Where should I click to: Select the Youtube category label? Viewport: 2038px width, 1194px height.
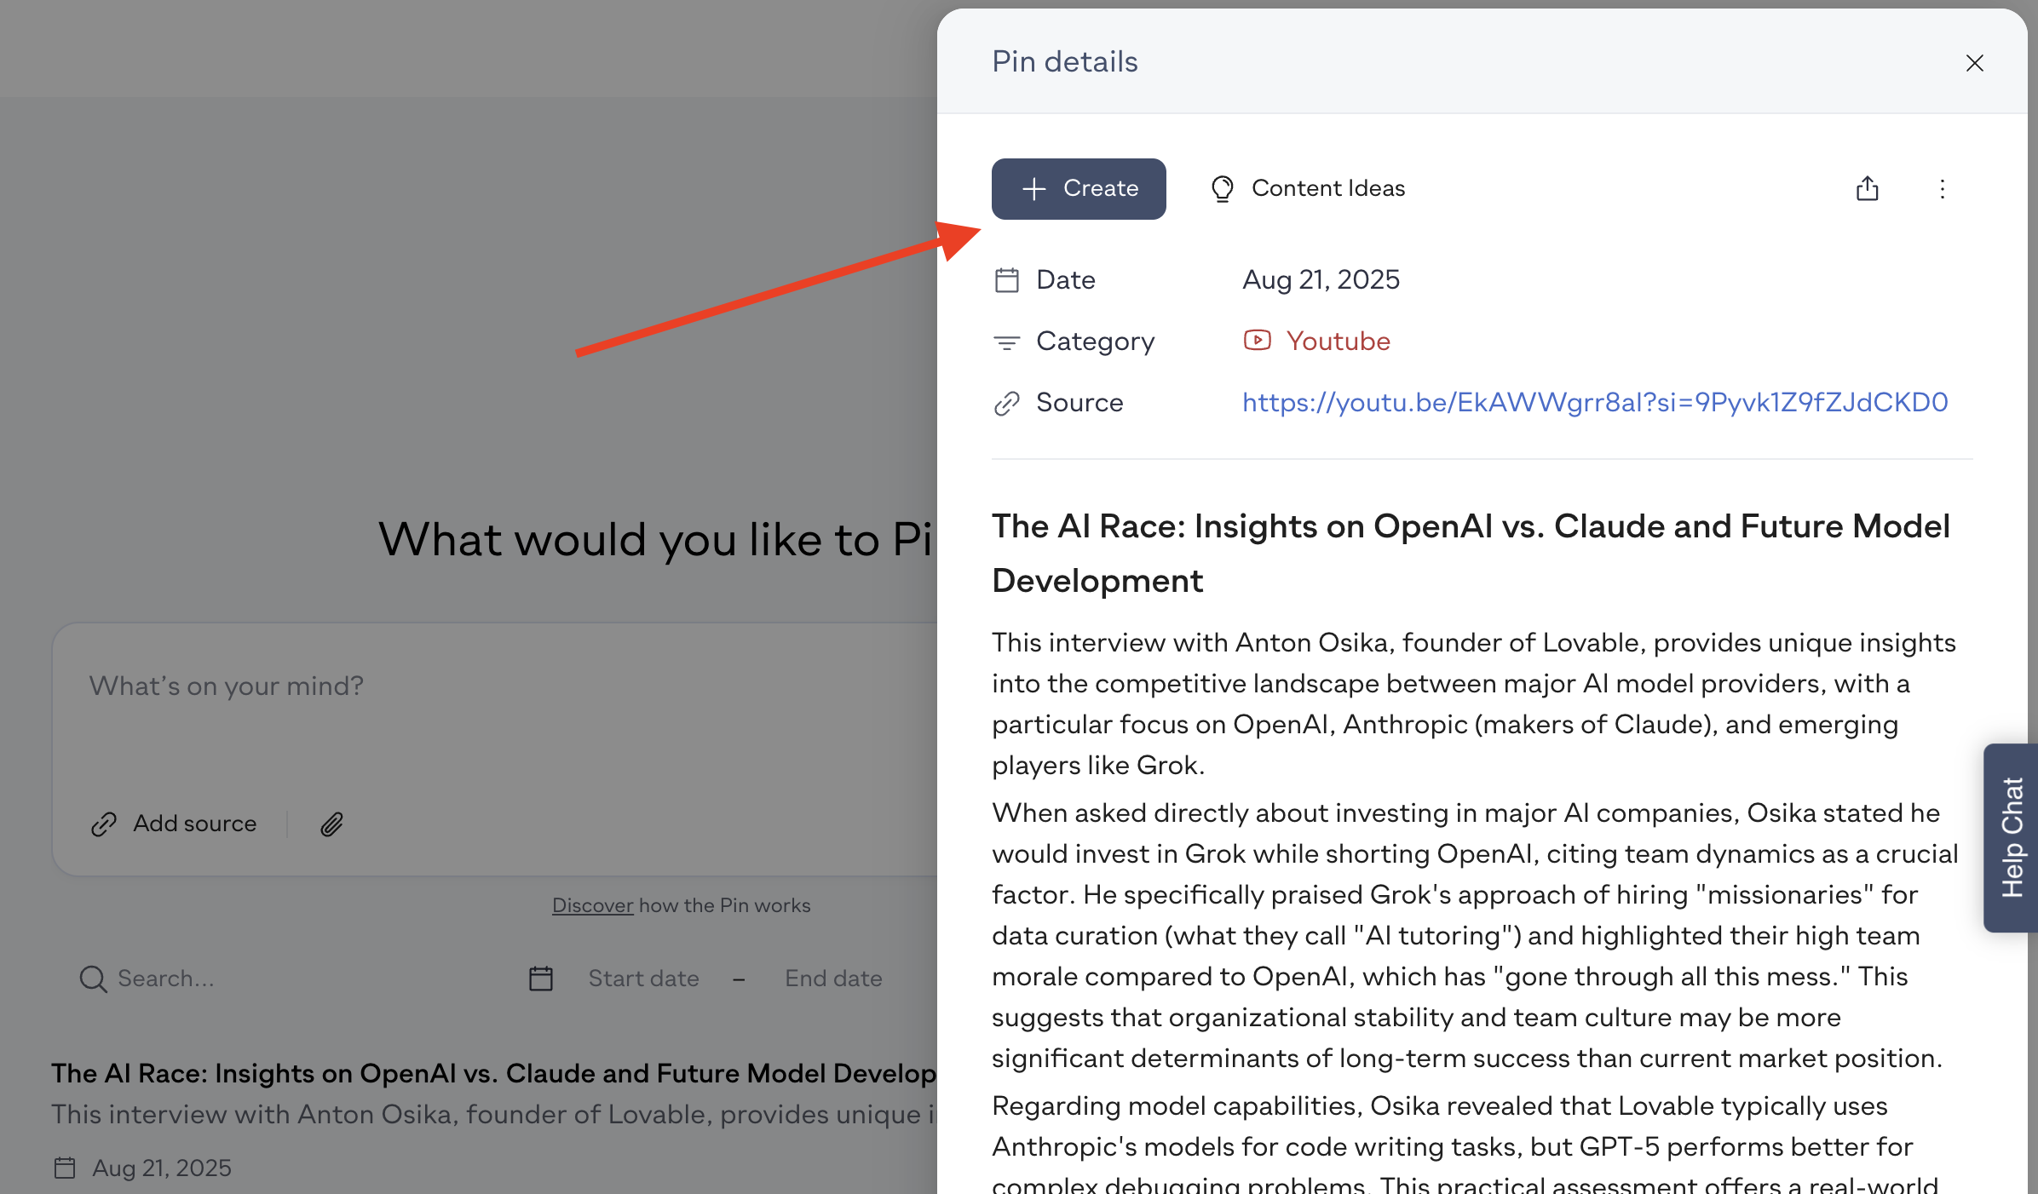tap(1338, 341)
